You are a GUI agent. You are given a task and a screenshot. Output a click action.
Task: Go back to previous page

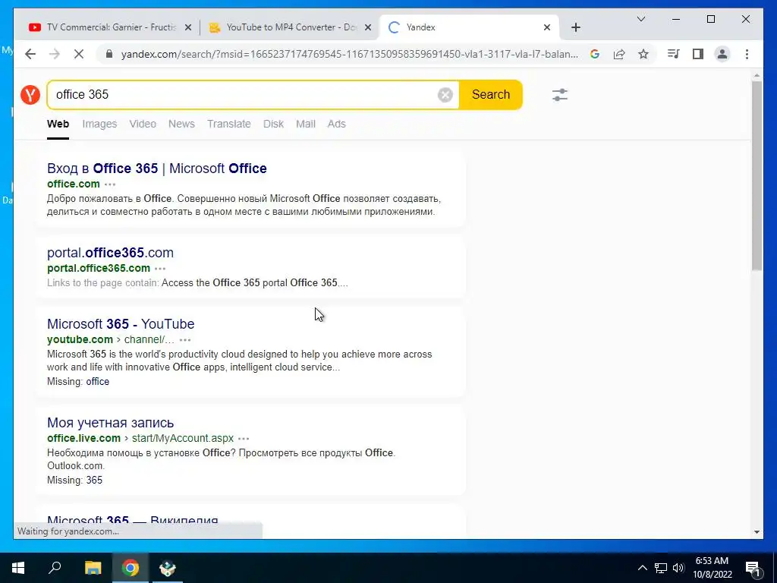30,54
